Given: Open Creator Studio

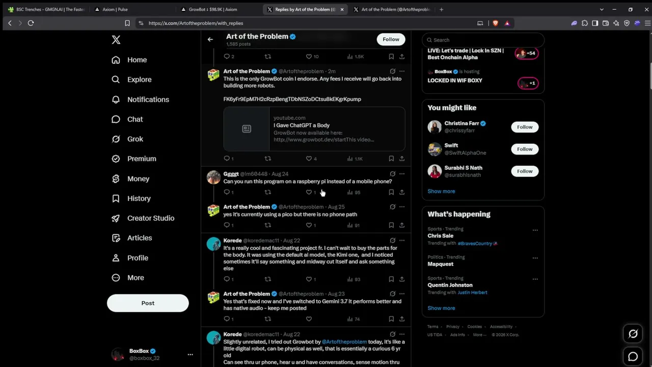Looking at the screenshot, I should click(x=143, y=218).
